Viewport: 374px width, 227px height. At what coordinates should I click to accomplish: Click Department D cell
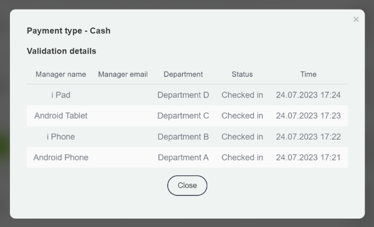click(183, 95)
